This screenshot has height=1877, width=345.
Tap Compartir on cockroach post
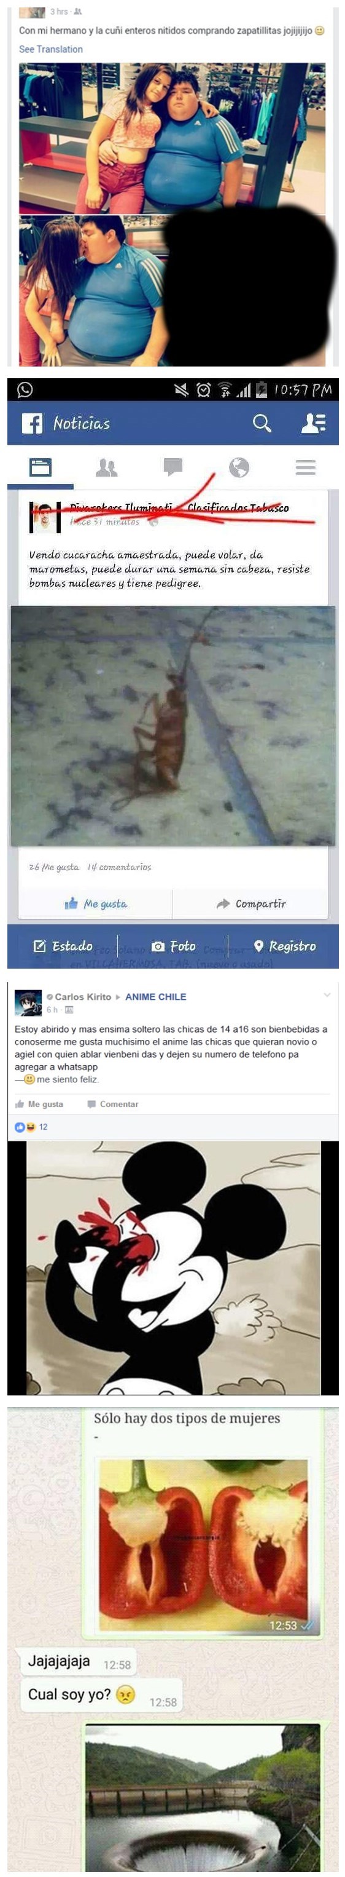[251, 903]
